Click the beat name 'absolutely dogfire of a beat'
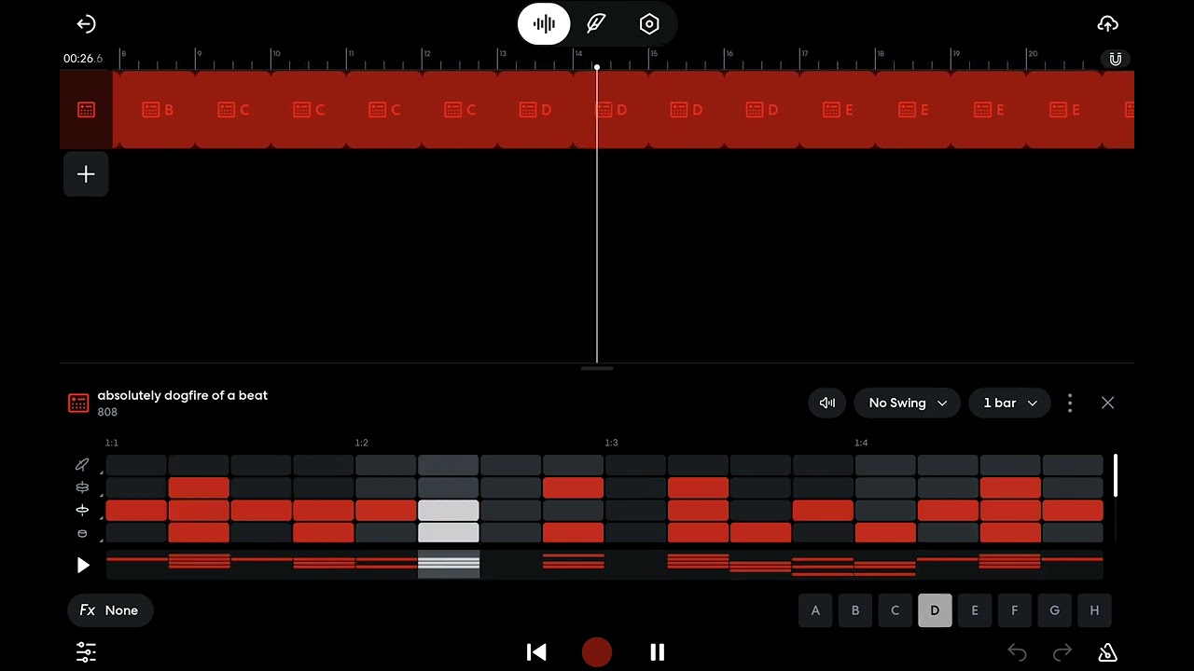The image size is (1194, 671). (183, 395)
